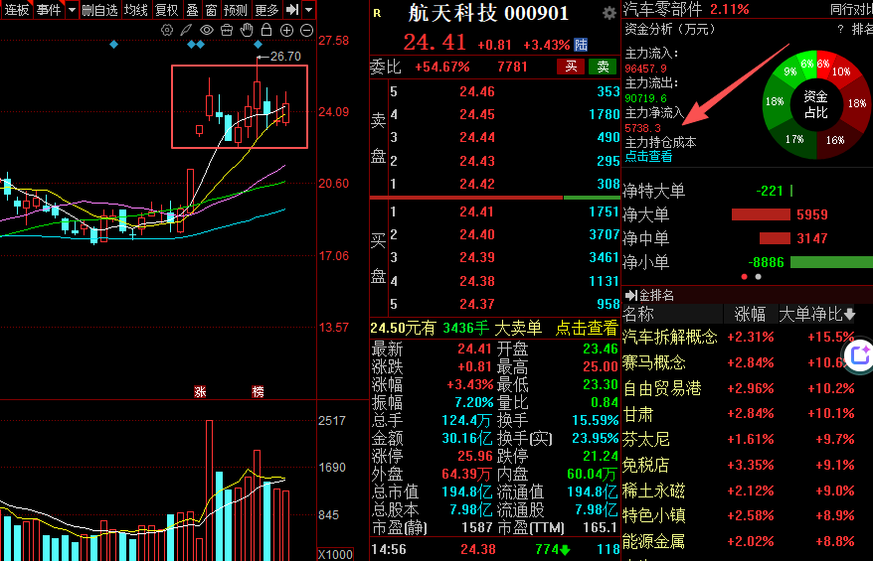Open the 事件 toolbar item
873x561 pixels.
tap(49, 10)
